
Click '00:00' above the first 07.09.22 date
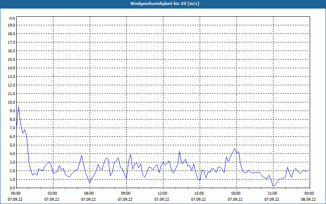click(x=17, y=193)
